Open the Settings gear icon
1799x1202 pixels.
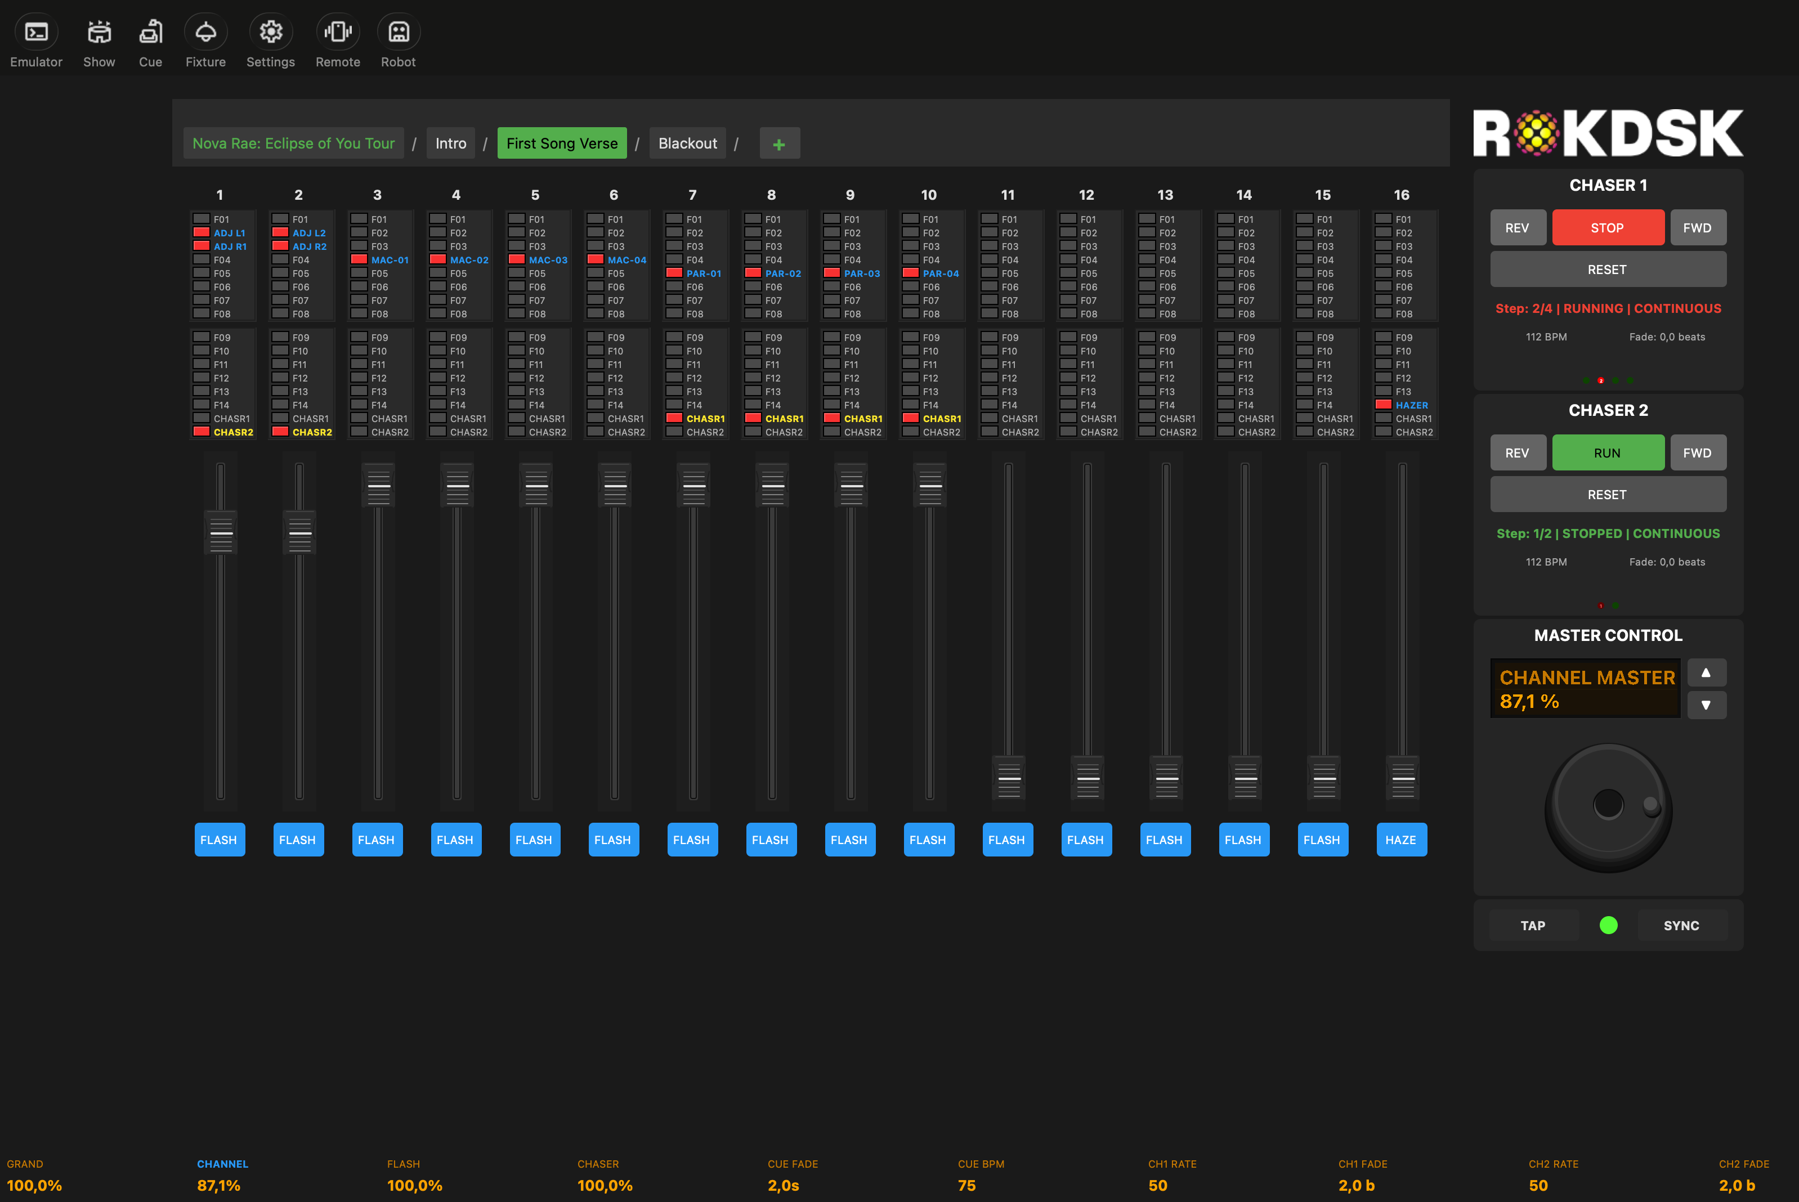271,32
